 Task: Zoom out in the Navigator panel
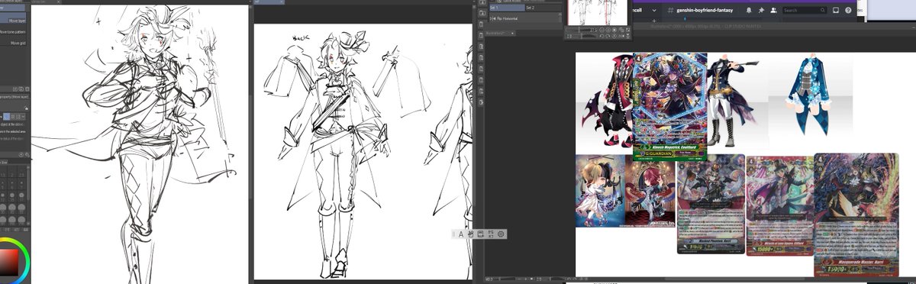(602, 30)
